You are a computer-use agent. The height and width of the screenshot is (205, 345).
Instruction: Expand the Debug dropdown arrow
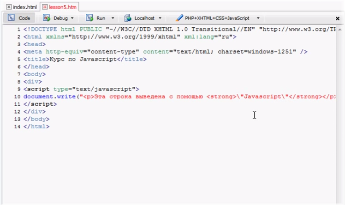72,18
